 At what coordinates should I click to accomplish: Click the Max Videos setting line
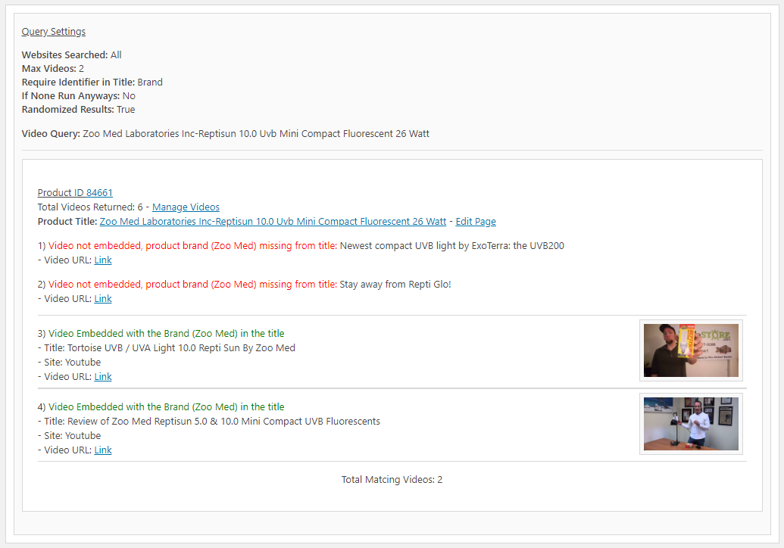click(x=53, y=69)
